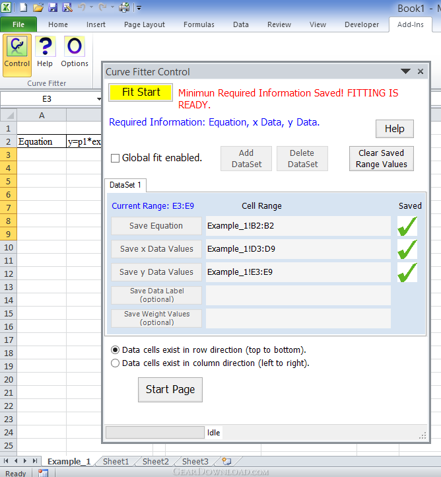Open Curve Fitter Options
Image resolution: width=441 pixels, height=477 pixels.
click(x=75, y=52)
